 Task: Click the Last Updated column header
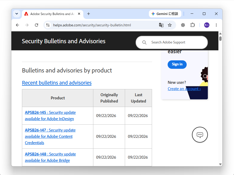click(139, 98)
